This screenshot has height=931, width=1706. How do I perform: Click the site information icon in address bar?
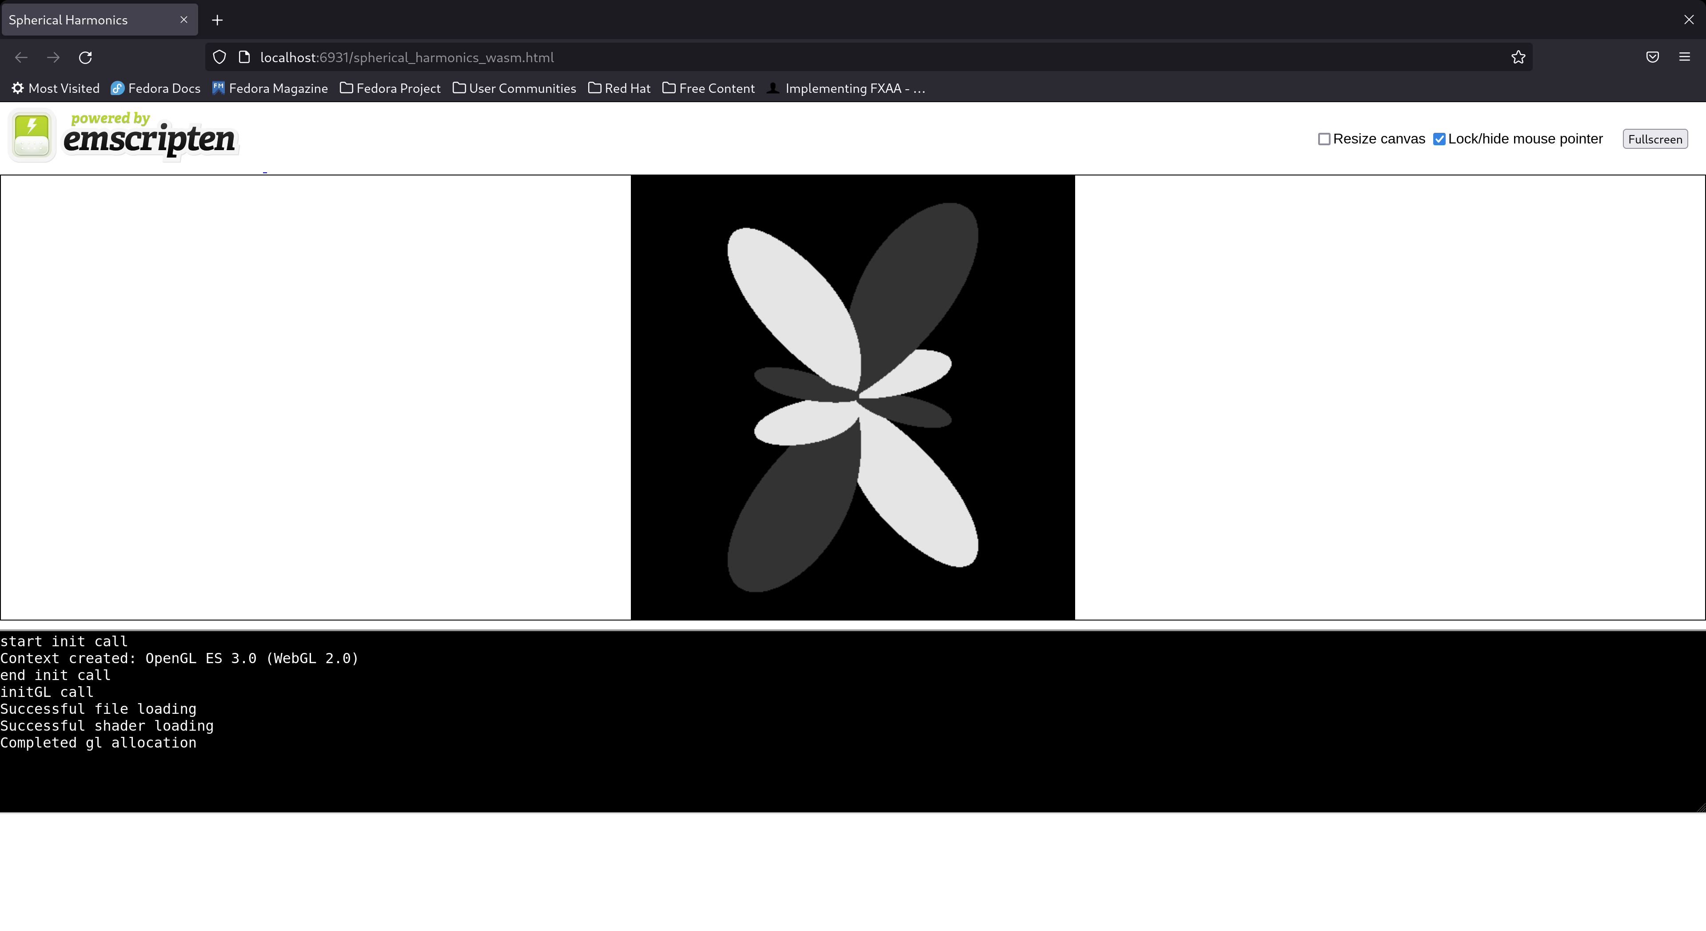[x=244, y=57]
